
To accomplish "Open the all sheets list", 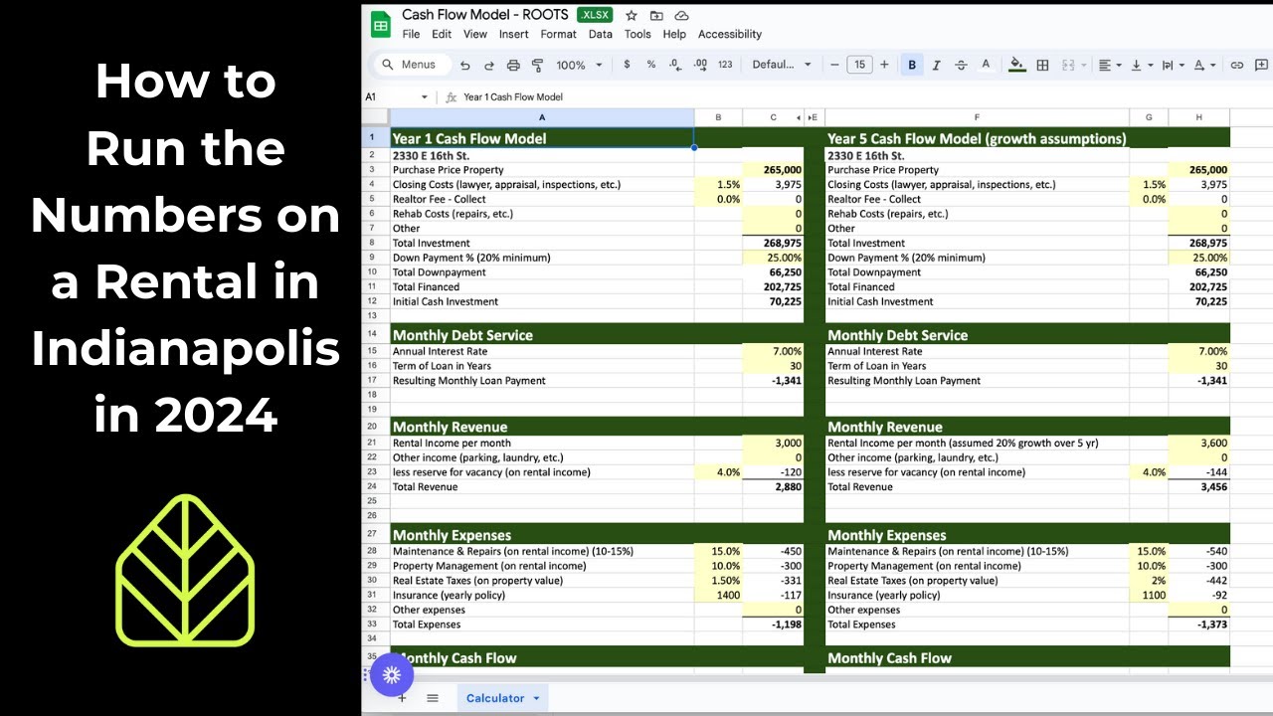I will (433, 698).
